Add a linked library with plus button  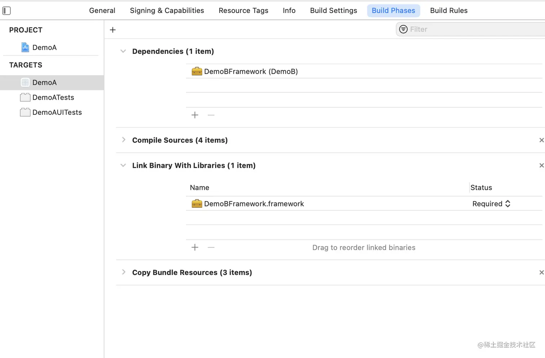pos(195,248)
